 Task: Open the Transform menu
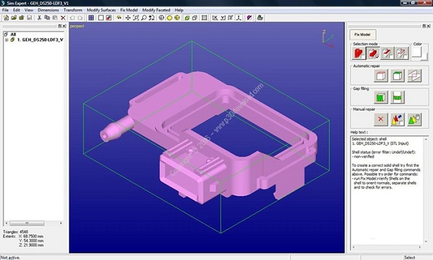73,10
